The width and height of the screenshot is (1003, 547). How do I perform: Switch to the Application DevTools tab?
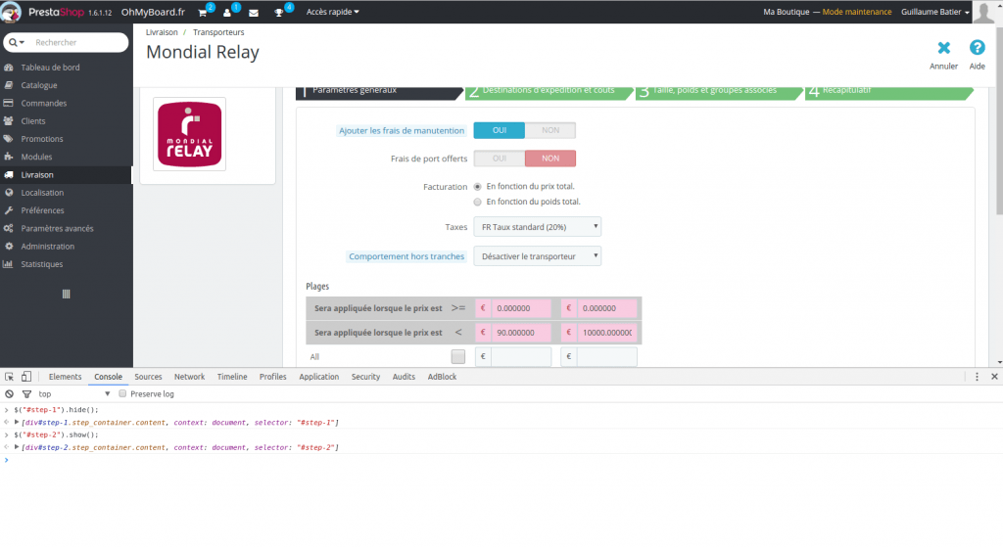click(318, 377)
